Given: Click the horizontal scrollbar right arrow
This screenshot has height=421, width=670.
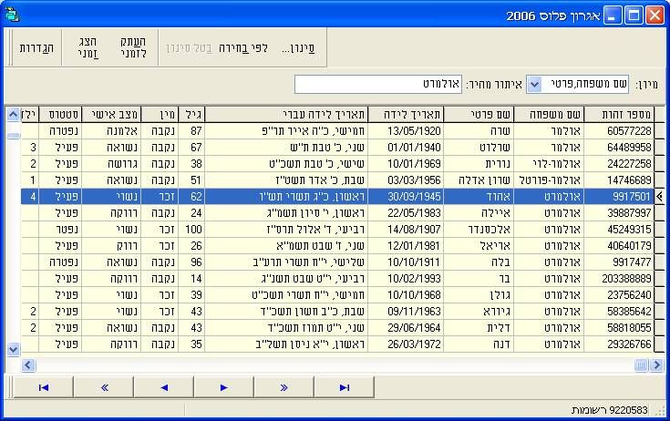Looking at the screenshot, I should (x=656, y=365).
